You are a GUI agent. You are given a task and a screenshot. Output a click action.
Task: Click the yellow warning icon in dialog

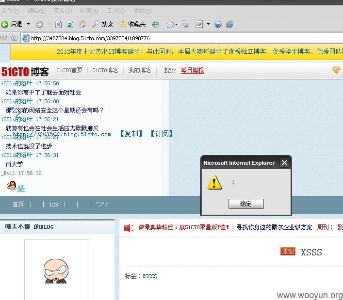coord(214,182)
